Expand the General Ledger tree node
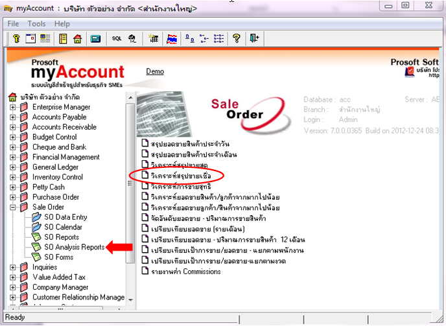 12,167
